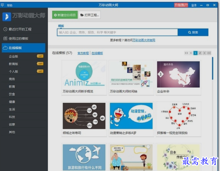Click the cloud icon on 在线模板
This screenshot has height=171, width=220.
click(x=5, y=48)
